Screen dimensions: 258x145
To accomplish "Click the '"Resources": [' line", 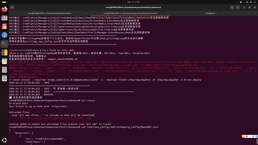I will click(x=24, y=133).
